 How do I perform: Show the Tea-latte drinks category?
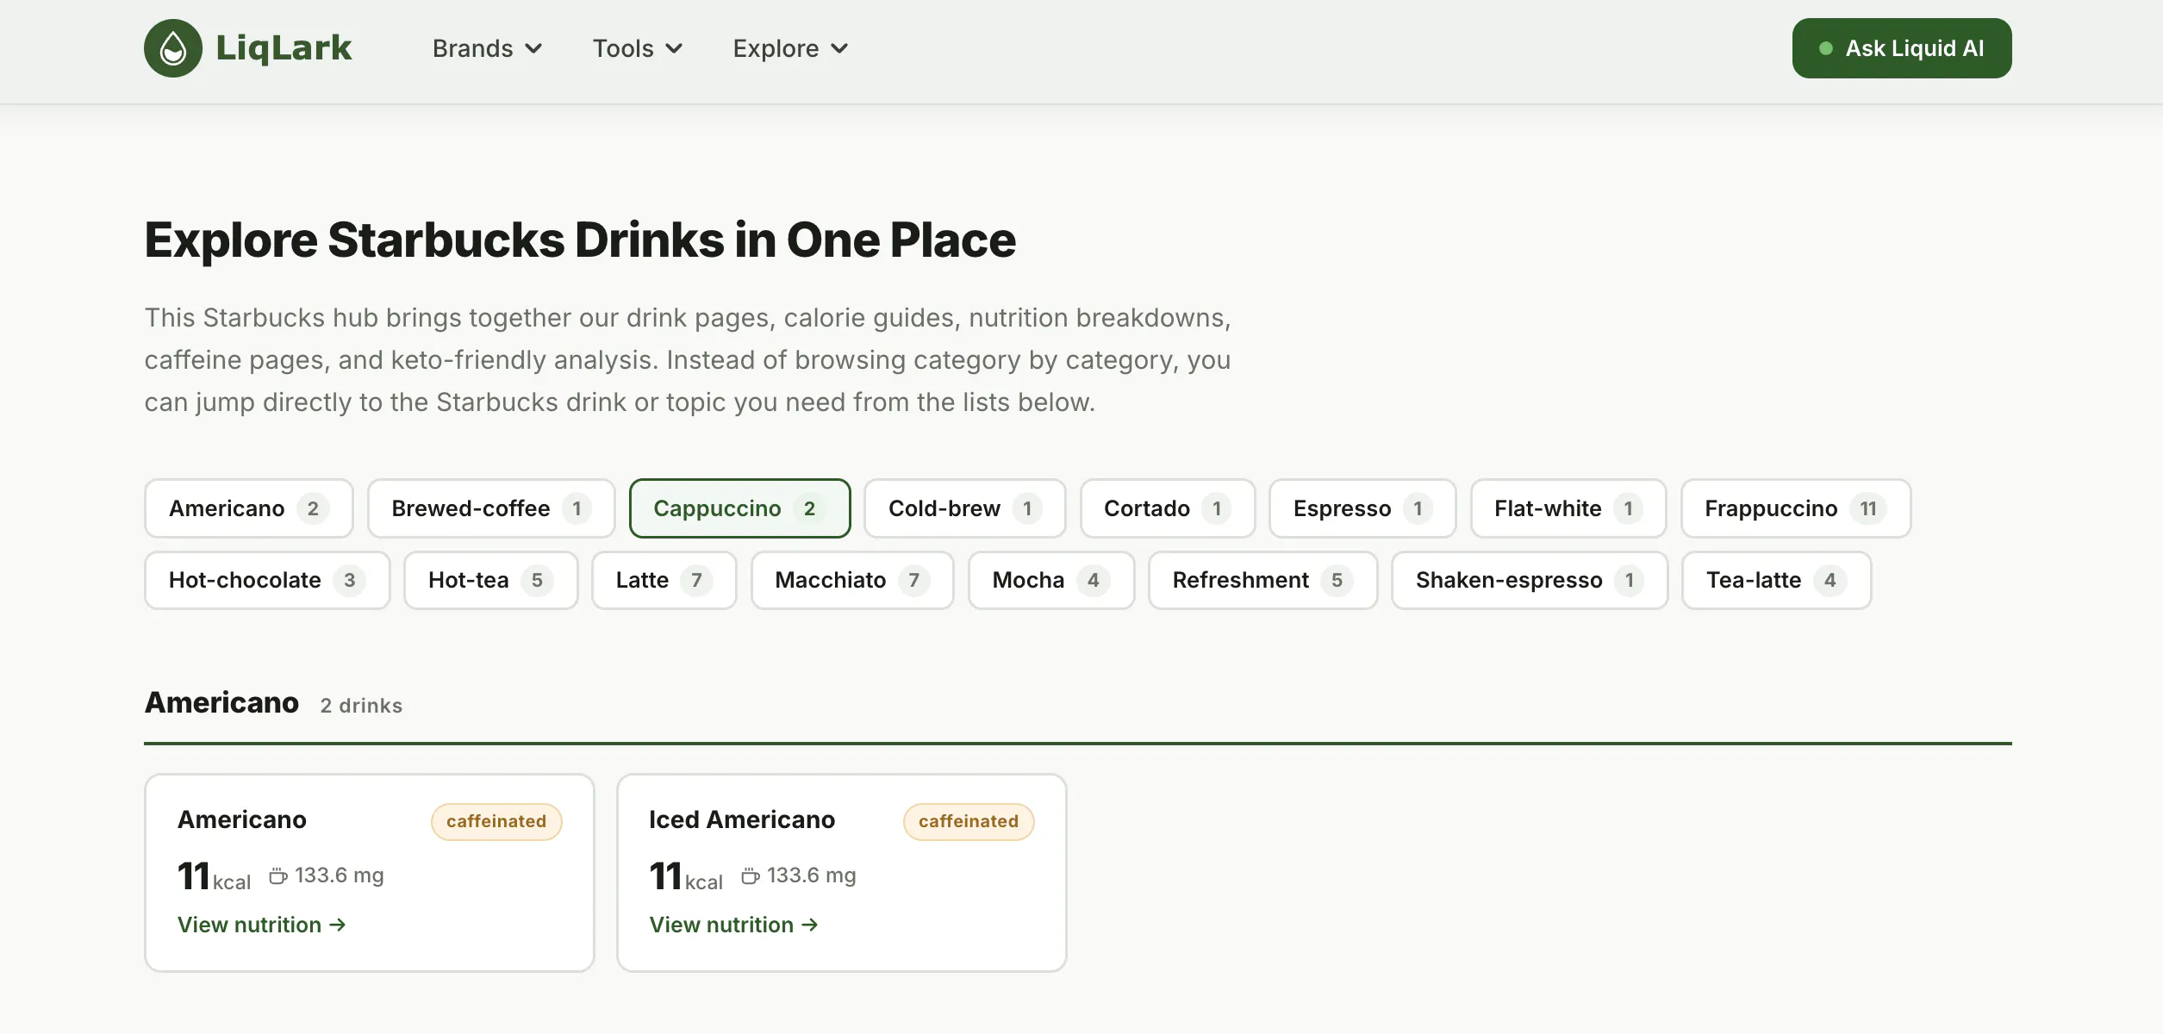(1776, 580)
